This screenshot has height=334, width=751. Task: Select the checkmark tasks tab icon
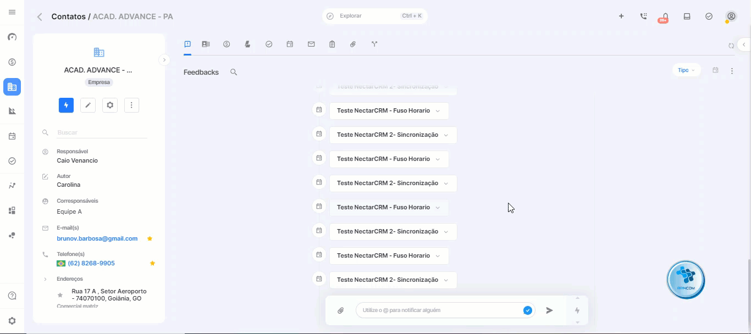[x=269, y=44]
